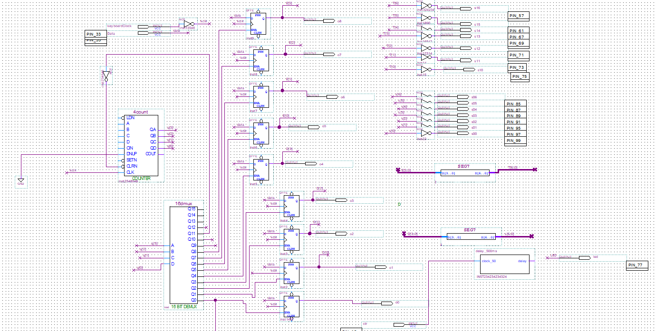This screenshot has height=331, width=655.
Task: Select the DFFE flip-flop driving output o3
Action: [292, 206]
